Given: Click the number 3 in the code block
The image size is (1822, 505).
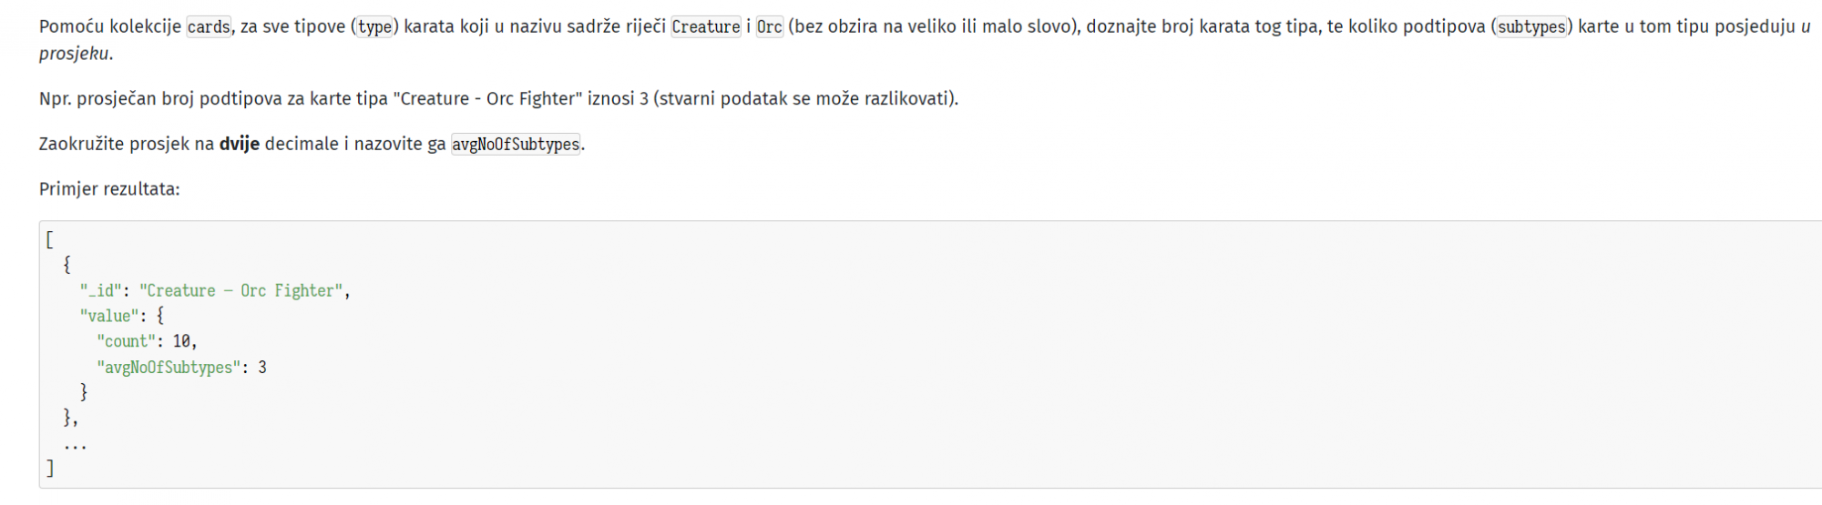Looking at the screenshot, I should pyautogui.click(x=262, y=368).
